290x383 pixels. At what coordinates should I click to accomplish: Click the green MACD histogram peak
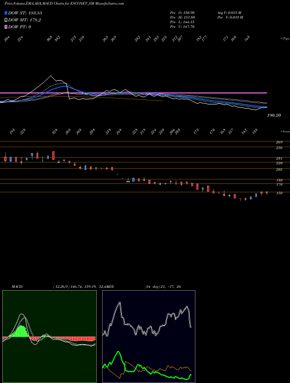pos(21,331)
